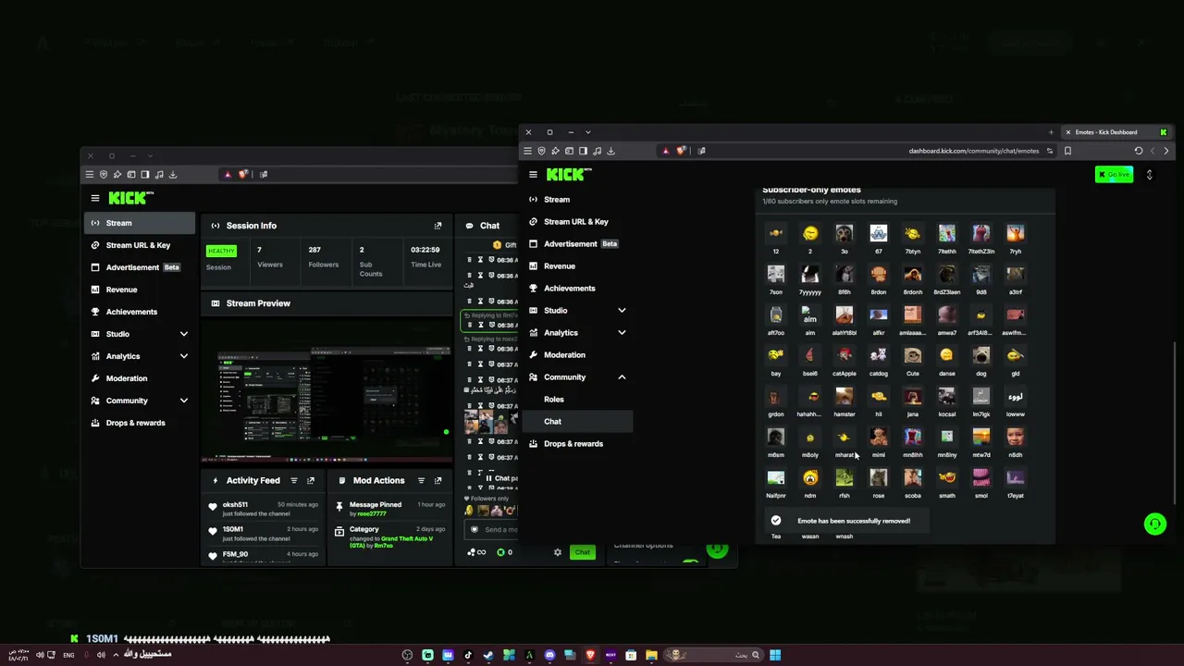This screenshot has width=1184, height=666.
Task: Click the Kick logo in the front window
Action: click(569, 174)
